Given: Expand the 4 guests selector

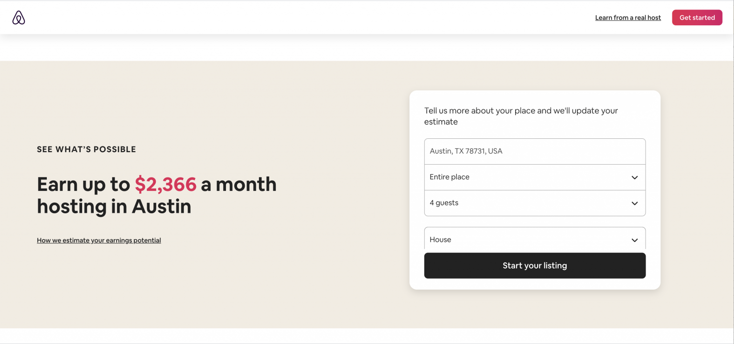Looking at the screenshot, I should pos(526,203).
